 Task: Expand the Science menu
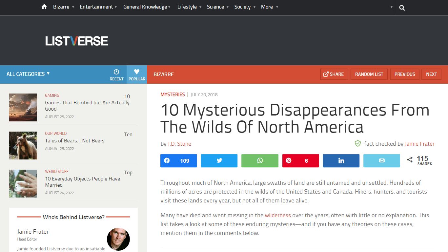(x=218, y=7)
